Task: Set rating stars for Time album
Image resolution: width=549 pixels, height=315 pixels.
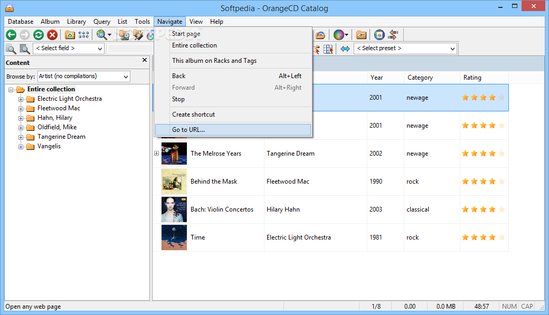Action: click(x=483, y=237)
